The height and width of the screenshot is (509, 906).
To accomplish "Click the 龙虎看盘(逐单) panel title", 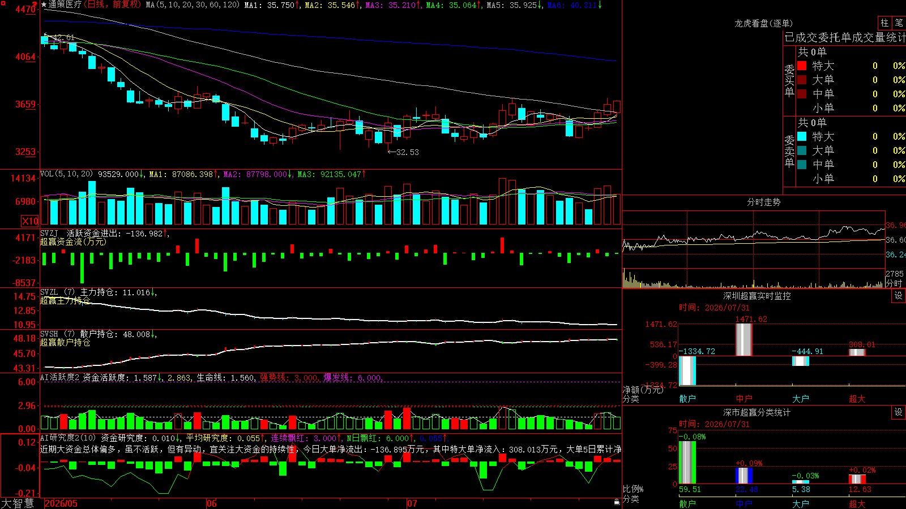I will pos(763,23).
